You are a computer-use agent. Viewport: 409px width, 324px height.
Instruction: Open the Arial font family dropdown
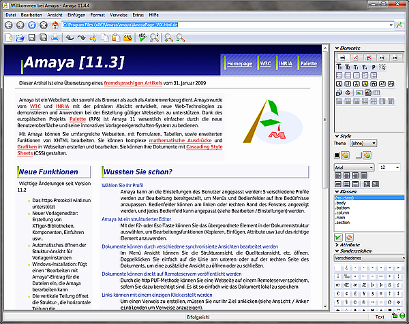[x=354, y=166]
